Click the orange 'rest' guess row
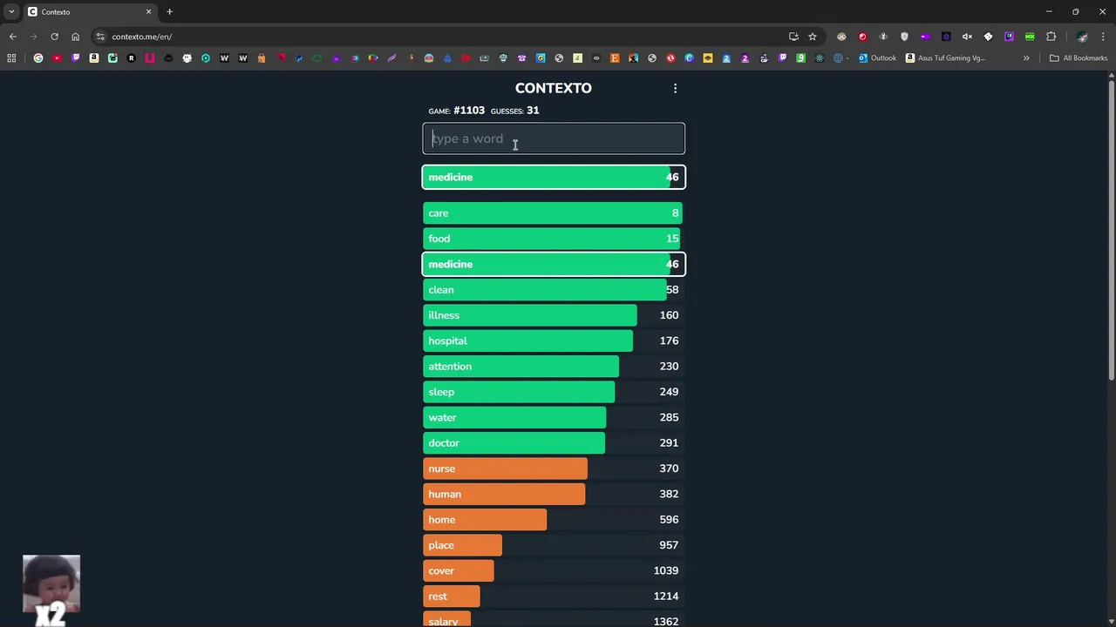This screenshot has width=1116, height=627. coord(554,596)
